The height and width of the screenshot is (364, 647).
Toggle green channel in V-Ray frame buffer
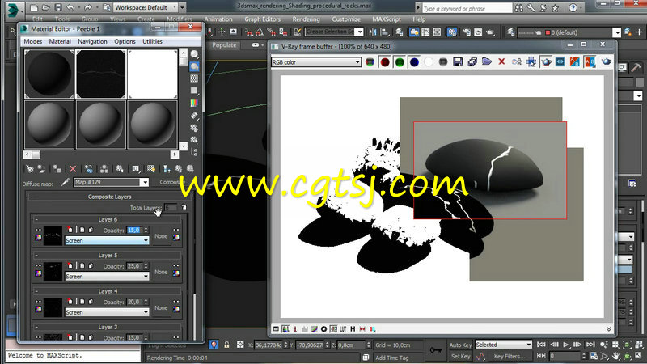point(400,62)
